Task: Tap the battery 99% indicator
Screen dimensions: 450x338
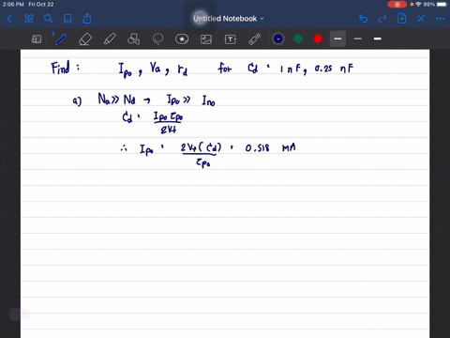Action: (x=435, y=5)
